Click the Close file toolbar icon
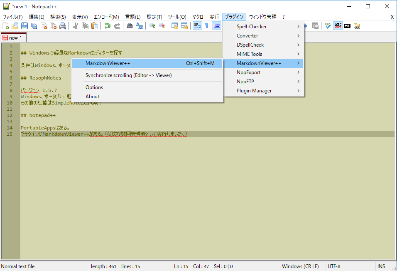Image resolution: width=397 pixels, height=271 pixels. point(44,26)
